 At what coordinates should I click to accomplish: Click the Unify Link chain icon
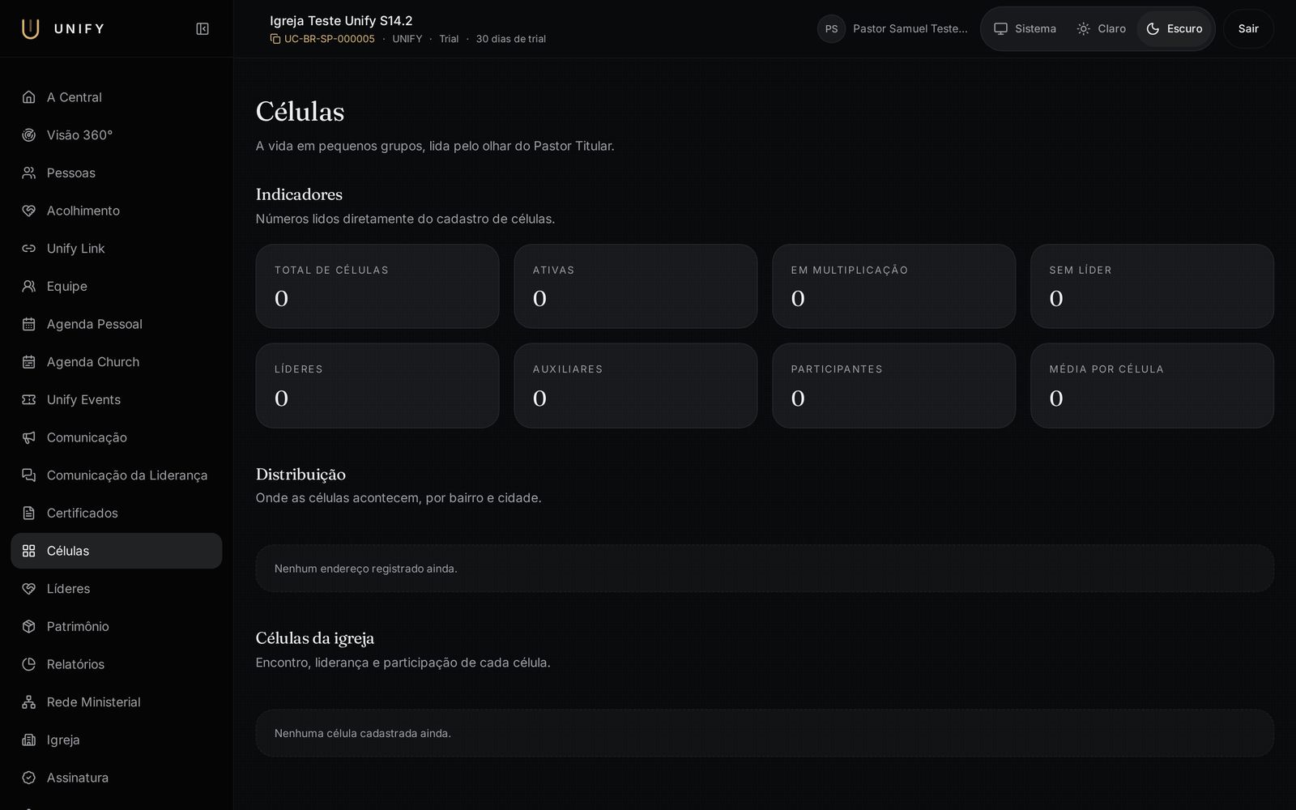tap(29, 249)
